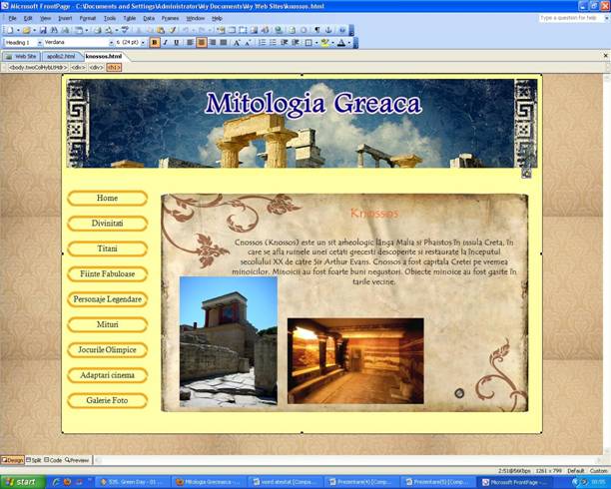This screenshot has height=489, width=611.
Task: Open a file with the folder icon
Action: (x=26, y=30)
